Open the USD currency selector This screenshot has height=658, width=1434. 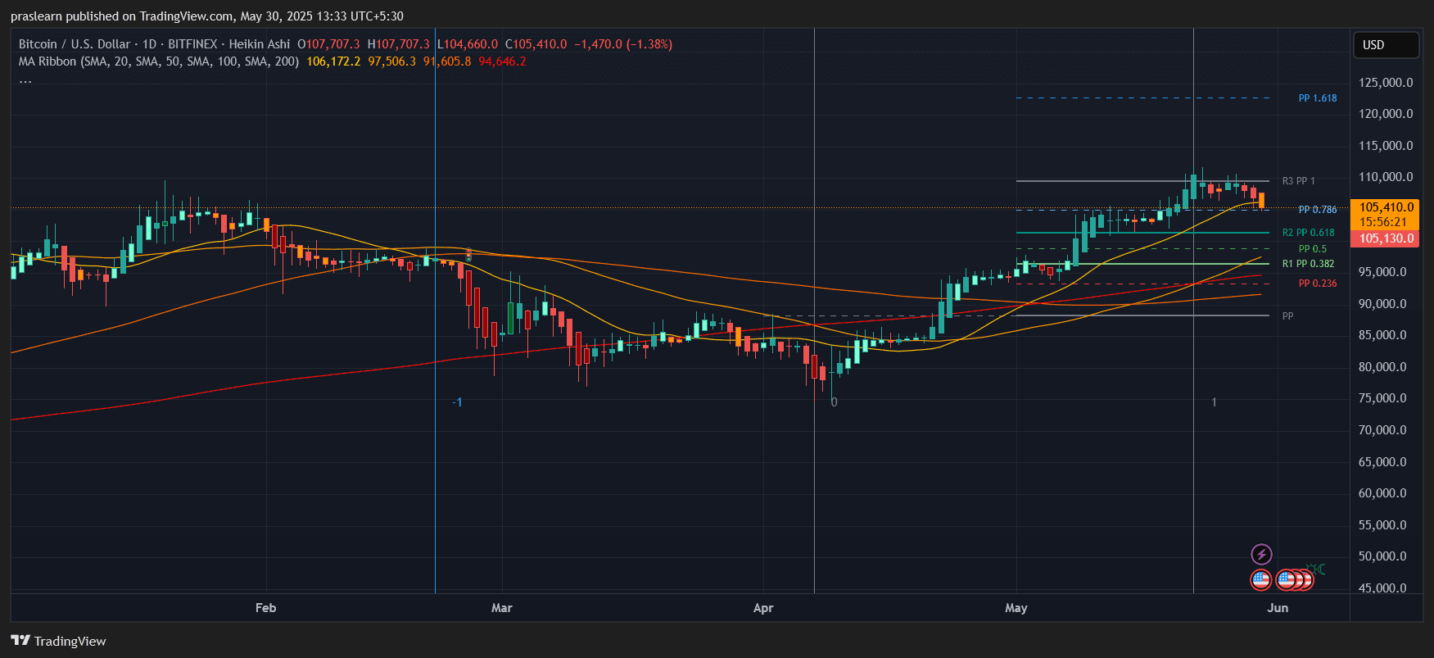tap(1385, 45)
